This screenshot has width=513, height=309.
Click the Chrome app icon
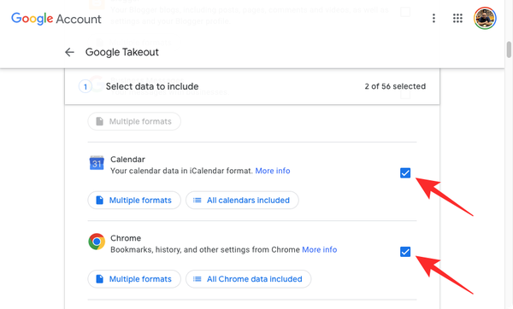tap(97, 242)
